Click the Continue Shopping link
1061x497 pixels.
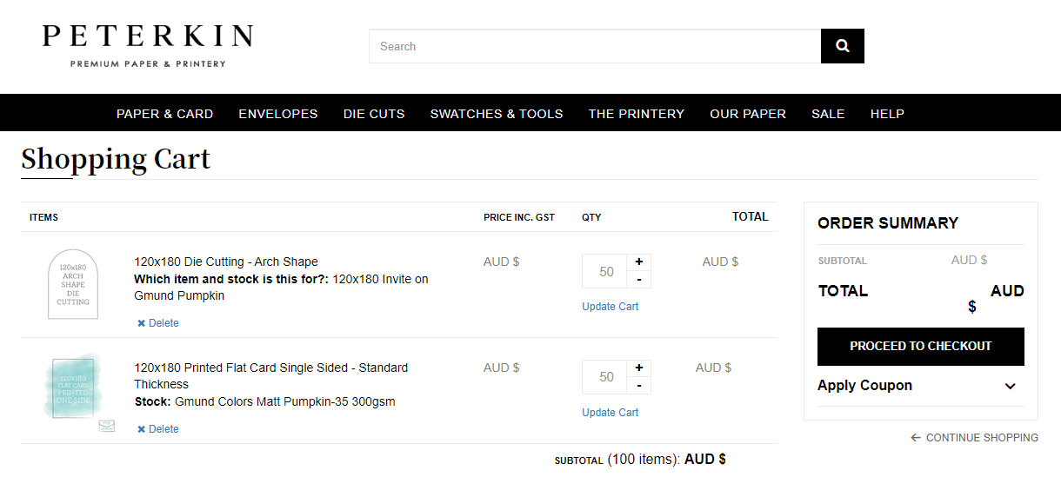(974, 438)
